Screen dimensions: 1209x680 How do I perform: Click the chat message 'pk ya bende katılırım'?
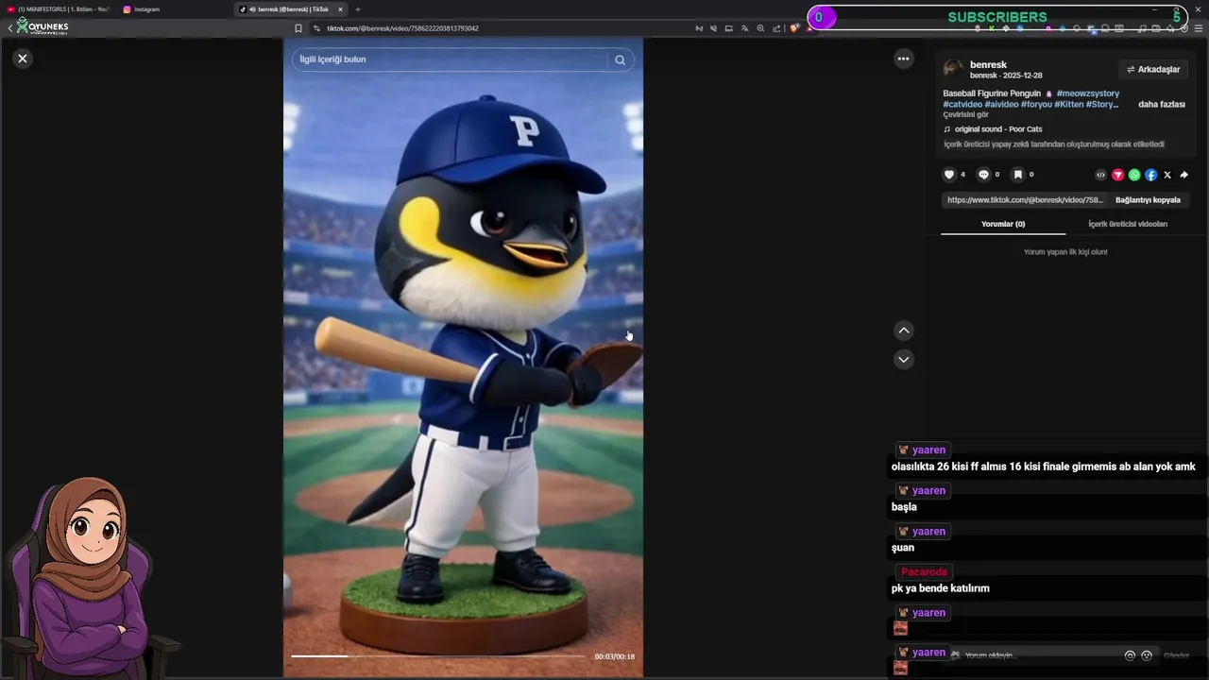click(940, 588)
